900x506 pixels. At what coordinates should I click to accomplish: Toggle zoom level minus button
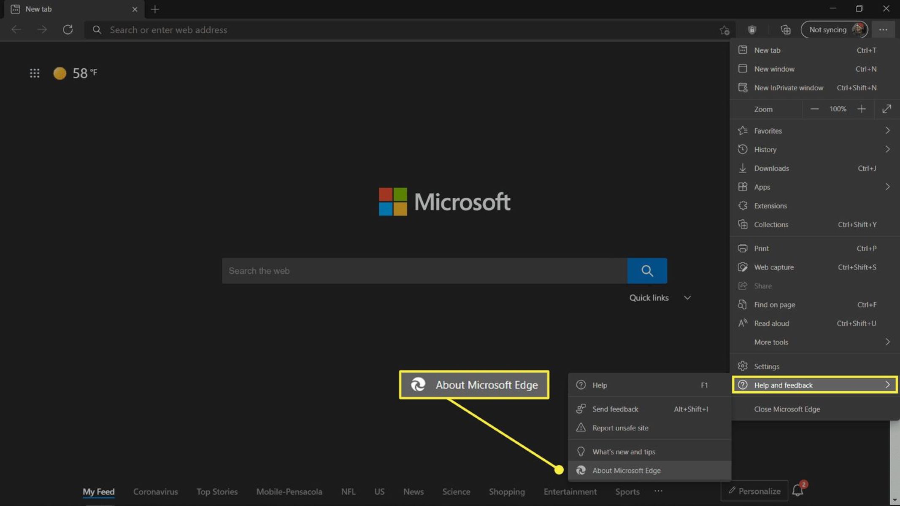pyautogui.click(x=814, y=109)
